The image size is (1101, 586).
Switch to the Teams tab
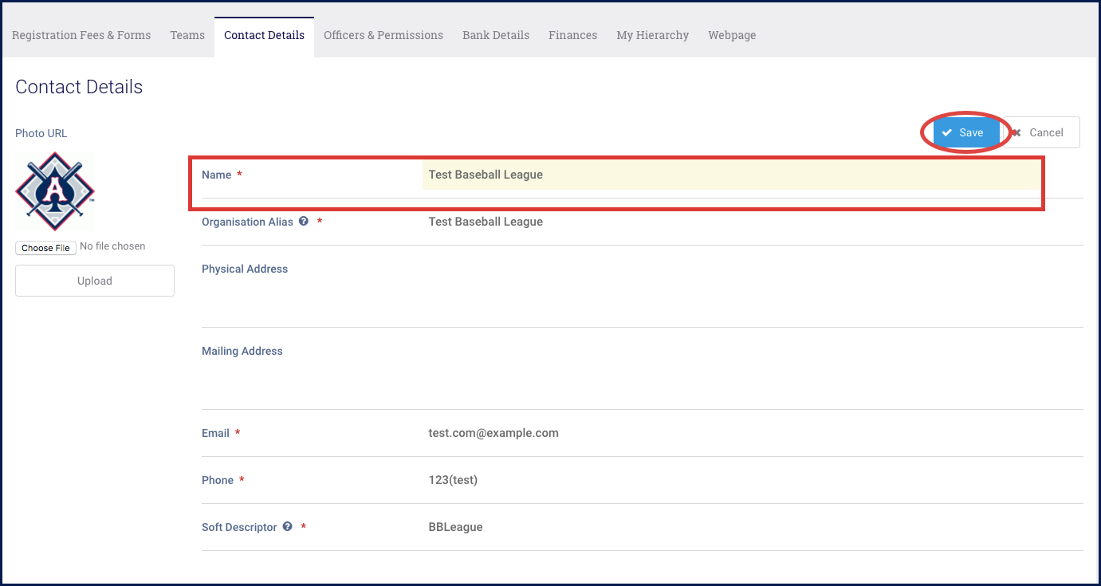[x=187, y=35]
